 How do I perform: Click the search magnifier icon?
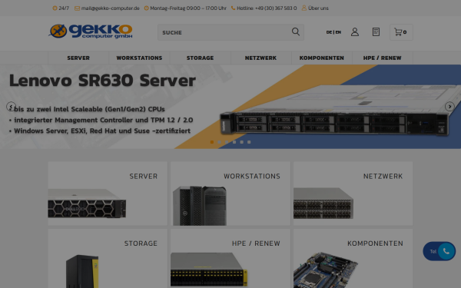[x=296, y=31]
